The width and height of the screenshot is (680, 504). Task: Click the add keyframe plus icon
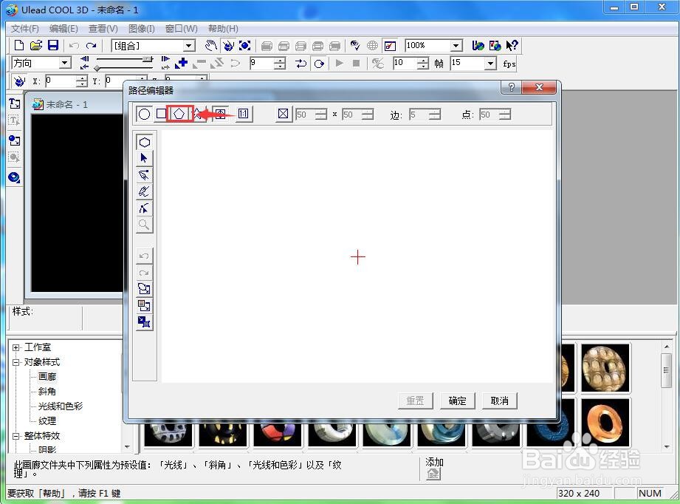tap(182, 64)
